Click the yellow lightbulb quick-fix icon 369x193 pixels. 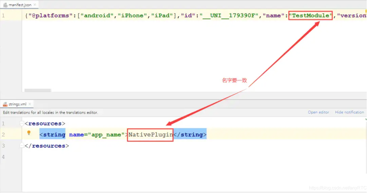[x=29, y=133]
